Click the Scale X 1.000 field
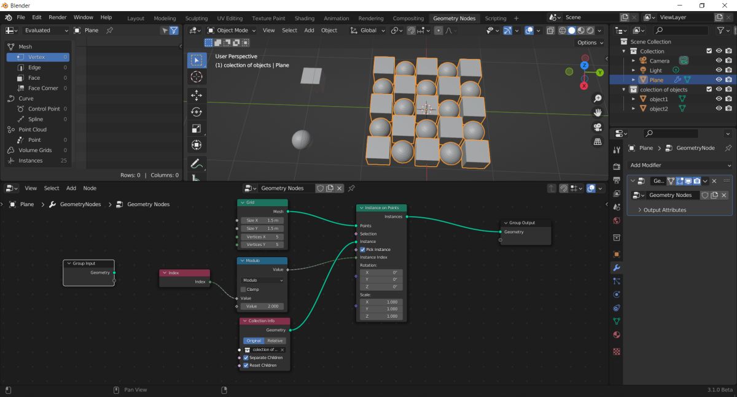The height and width of the screenshot is (397, 737). pyautogui.click(x=381, y=302)
